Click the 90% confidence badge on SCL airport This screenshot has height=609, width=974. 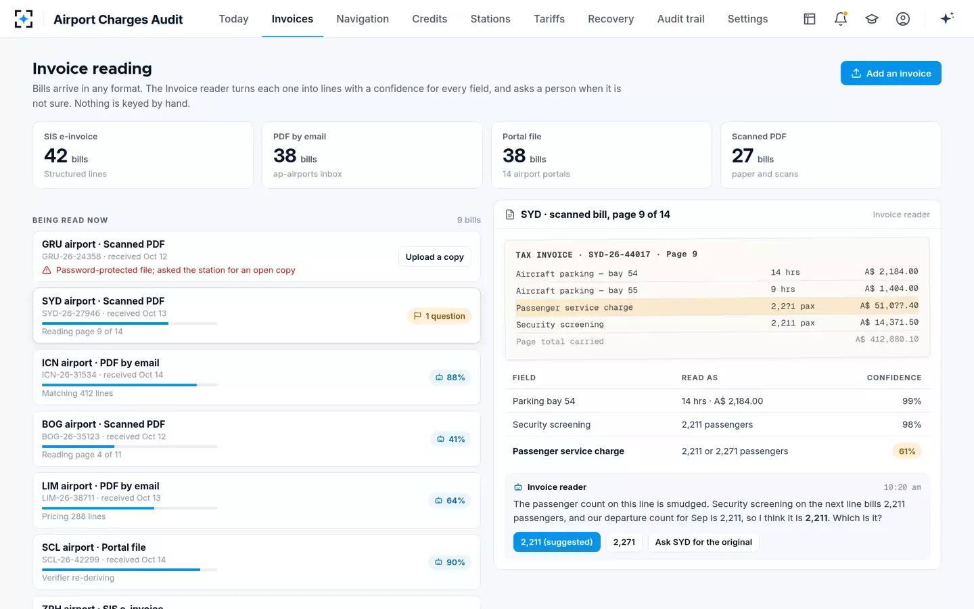(450, 562)
